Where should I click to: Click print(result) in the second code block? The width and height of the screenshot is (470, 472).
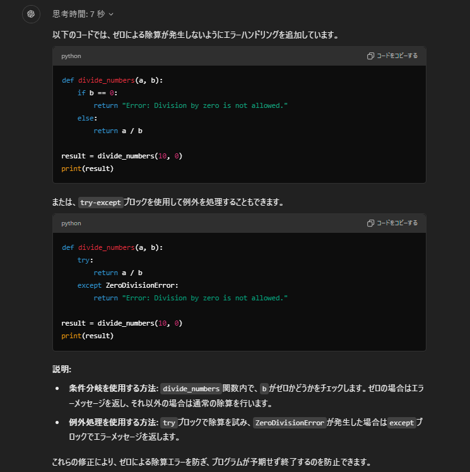[87, 336]
